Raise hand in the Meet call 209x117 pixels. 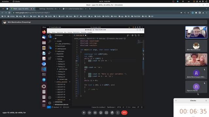pos(112,113)
